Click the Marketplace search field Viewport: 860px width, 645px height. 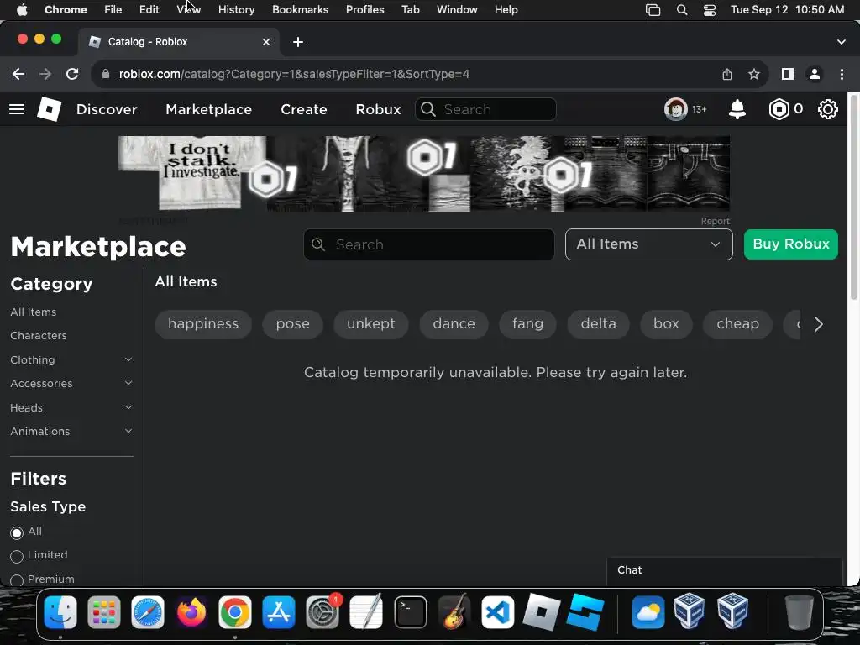tap(429, 244)
